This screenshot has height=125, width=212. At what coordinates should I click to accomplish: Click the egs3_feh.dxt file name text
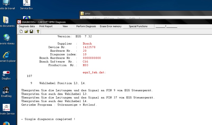pos(94,73)
